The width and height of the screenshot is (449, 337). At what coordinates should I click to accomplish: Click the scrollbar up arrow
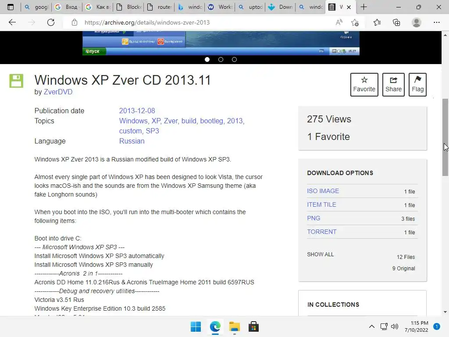(x=445, y=35)
